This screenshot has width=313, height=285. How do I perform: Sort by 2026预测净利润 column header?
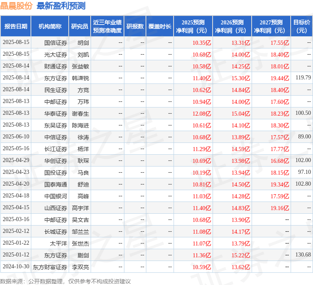232,26
